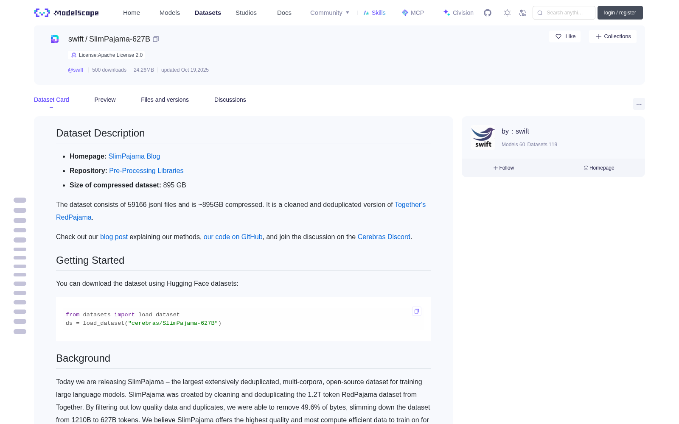Switch to the Preview tab
679x424 pixels.
pyautogui.click(x=105, y=100)
